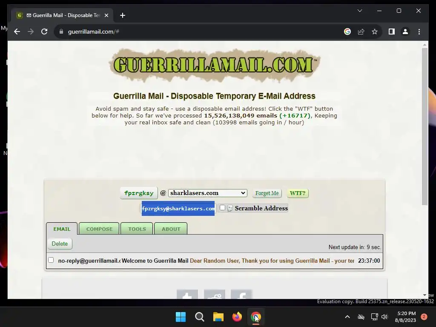Close the Guerrilla Mail tab
Screen dimensions: 436x327
point(106,15)
